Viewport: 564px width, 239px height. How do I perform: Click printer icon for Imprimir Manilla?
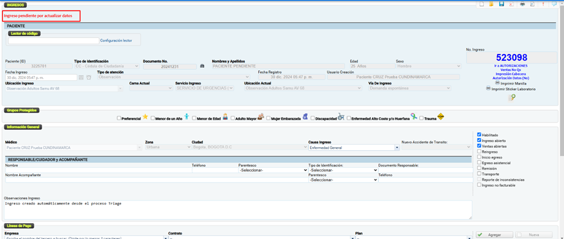click(497, 83)
